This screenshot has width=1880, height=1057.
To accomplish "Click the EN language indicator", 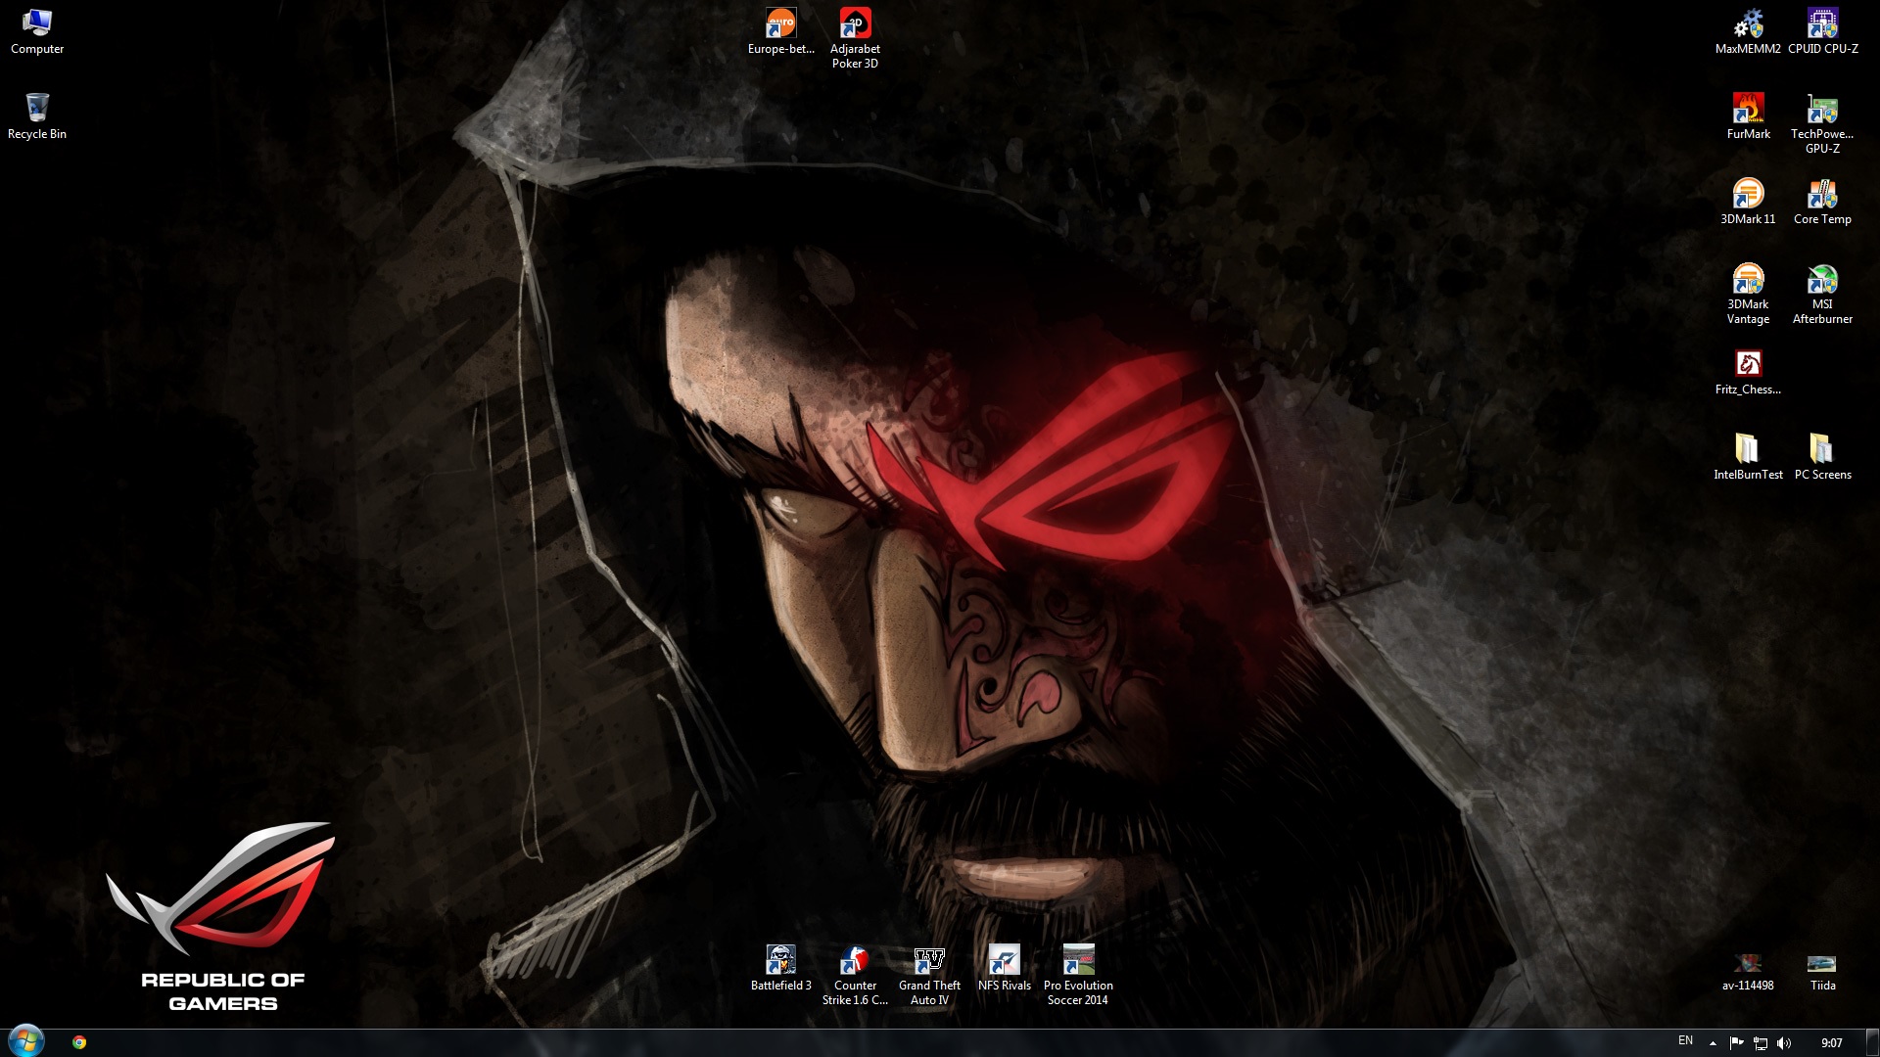I will 1685,1041.
